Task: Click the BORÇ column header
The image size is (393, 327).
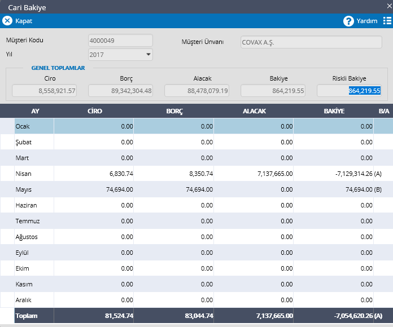Action: pyautogui.click(x=174, y=111)
